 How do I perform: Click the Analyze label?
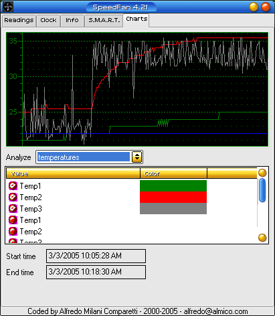tap(19, 157)
